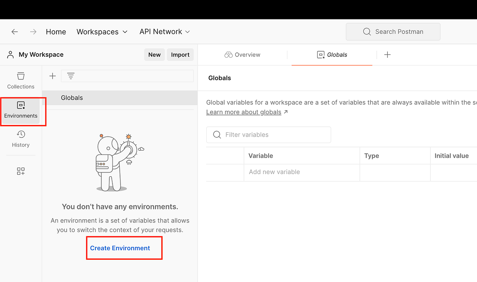Navigate back with the back arrow
Viewport: 477px width, 282px height.
click(x=15, y=31)
